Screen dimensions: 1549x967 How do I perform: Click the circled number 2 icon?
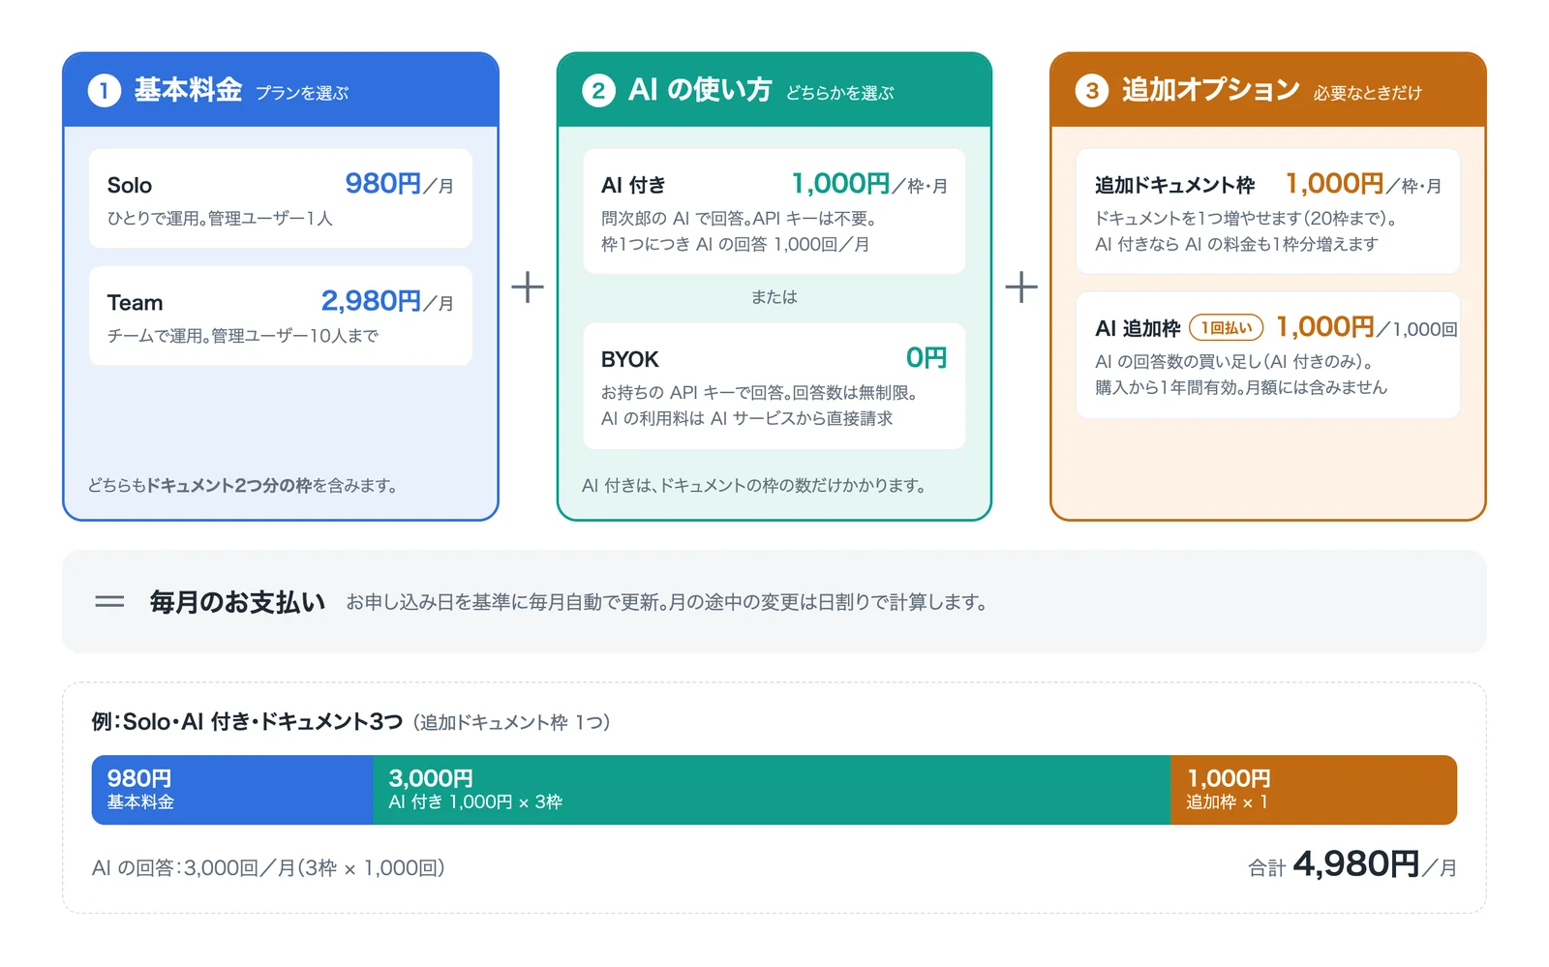pos(598,91)
